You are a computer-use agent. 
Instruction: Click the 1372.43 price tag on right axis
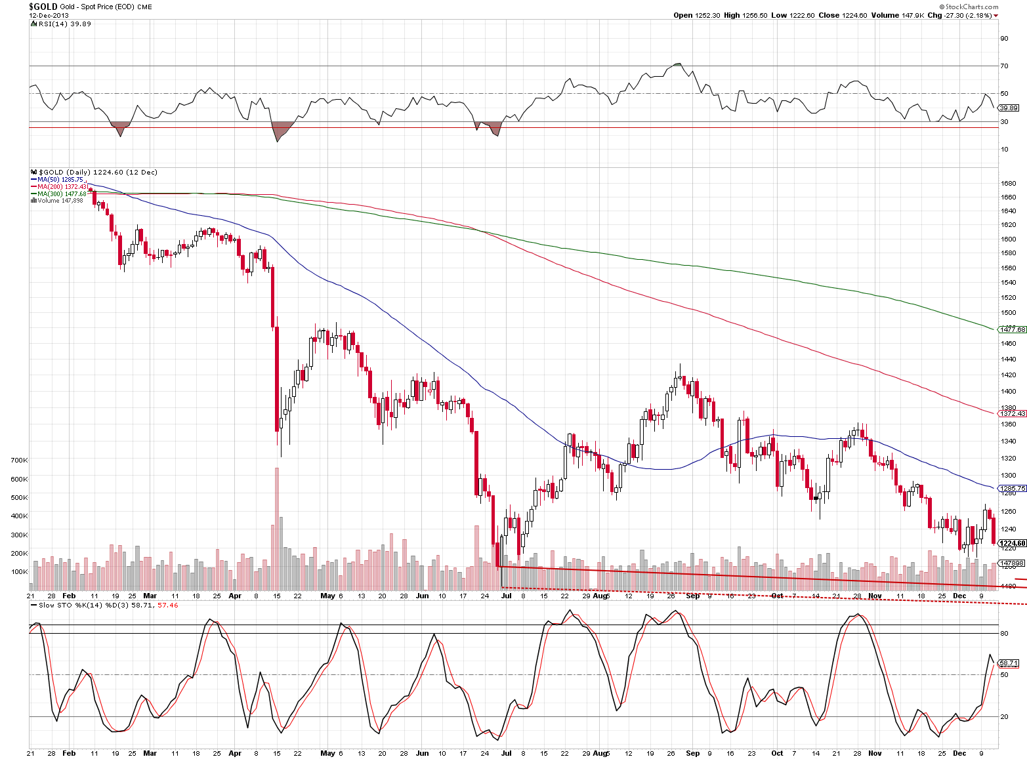point(1012,414)
